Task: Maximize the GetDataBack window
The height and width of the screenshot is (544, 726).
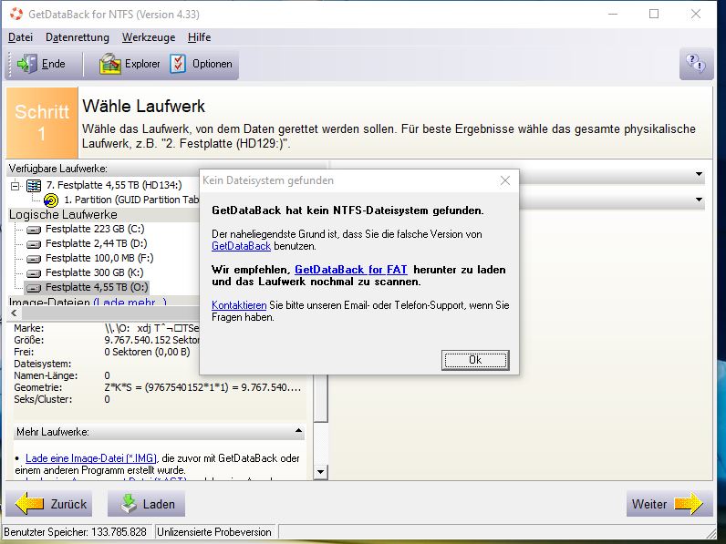Action: point(654,14)
